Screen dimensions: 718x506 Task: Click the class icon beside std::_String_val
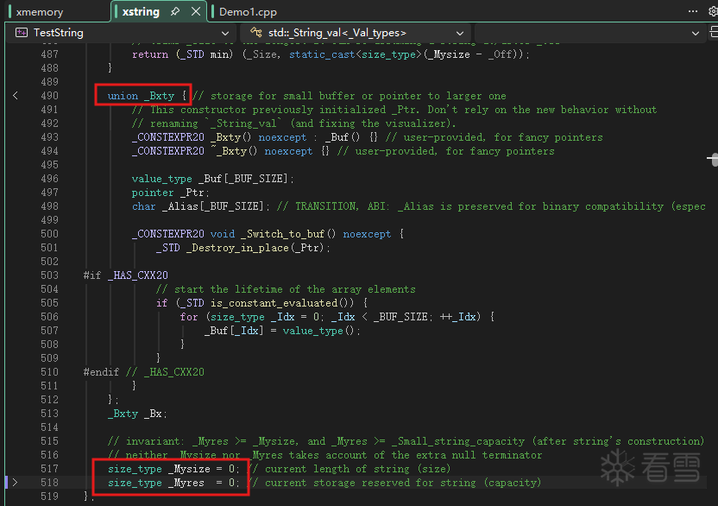point(256,33)
